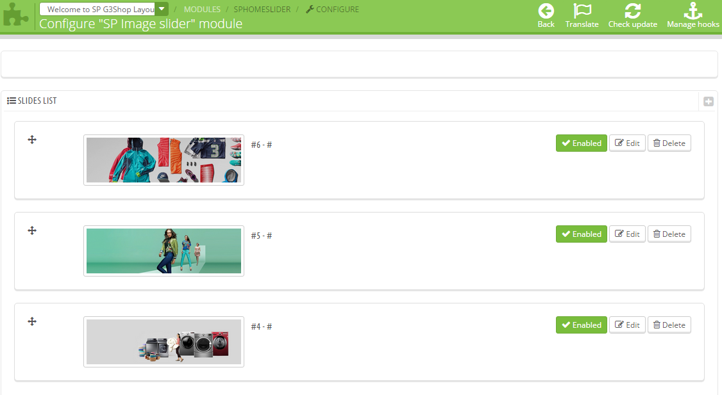This screenshot has height=395, width=722.
Task: Toggle Enabled status for slide #4
Action: coord(581,325)
